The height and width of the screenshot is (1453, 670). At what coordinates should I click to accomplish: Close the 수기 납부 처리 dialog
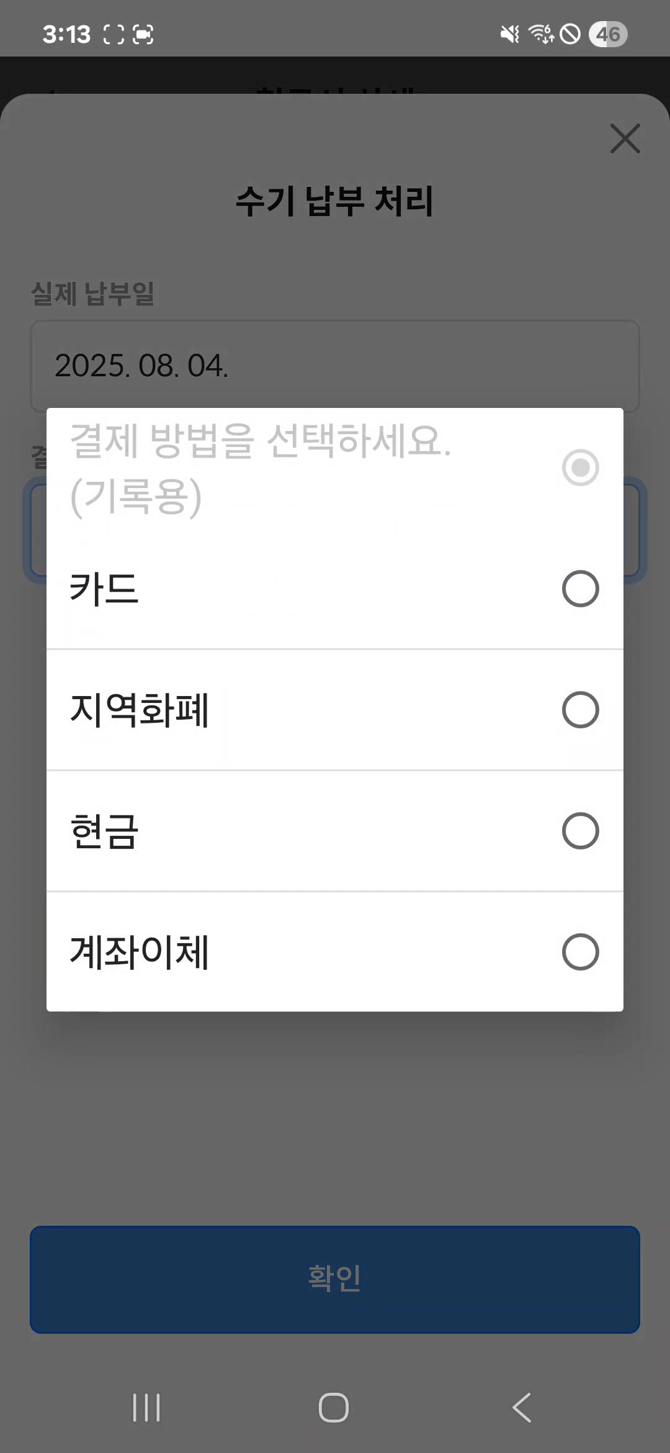click(x=625, y=138)
